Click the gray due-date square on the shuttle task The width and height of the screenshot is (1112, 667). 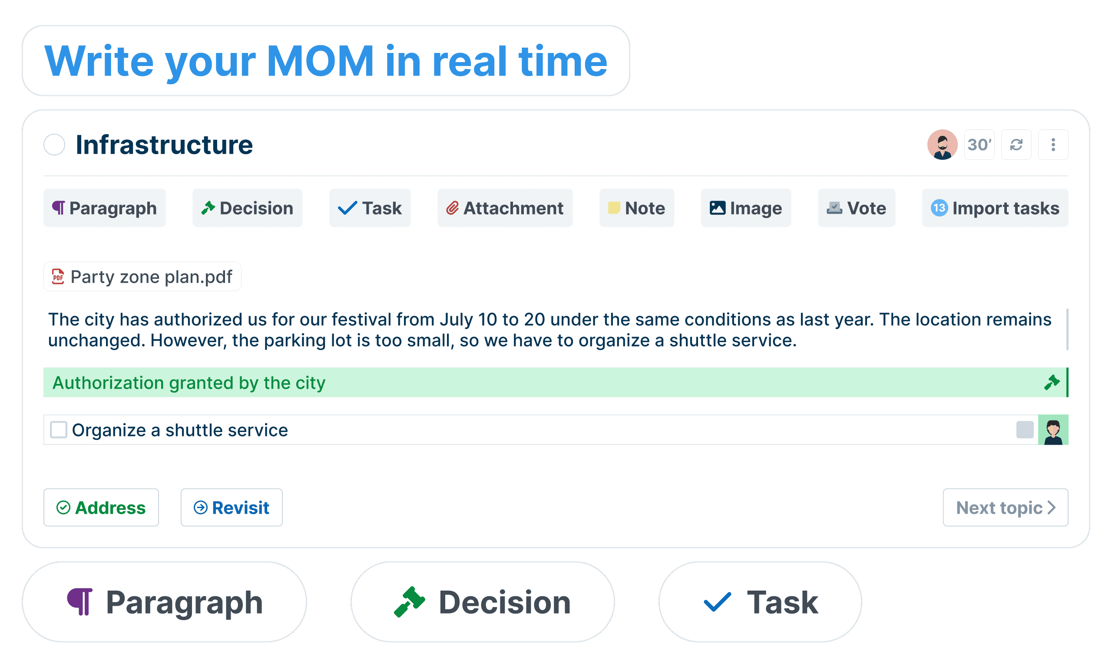point(1025,429)
